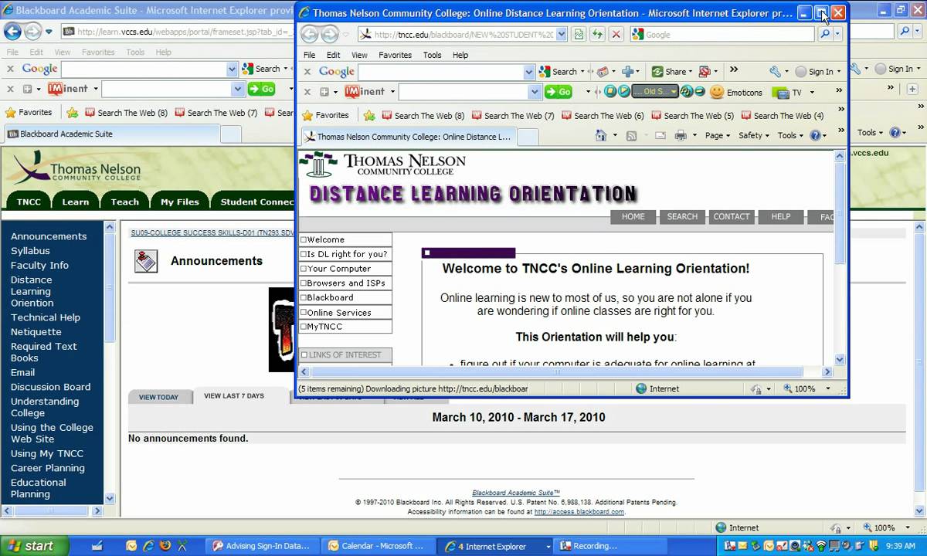Open File menu in Thomas Nelson window
This screenshot has width=927, height=556.
(x=309, y=55)
